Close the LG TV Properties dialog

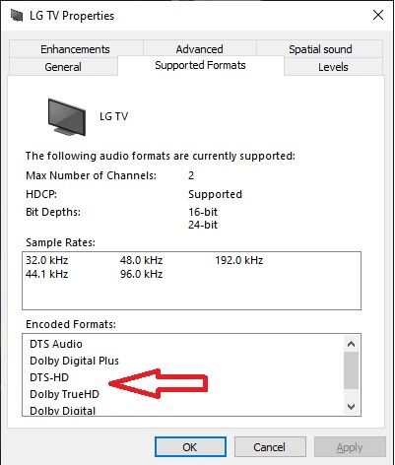pos(378,15)
